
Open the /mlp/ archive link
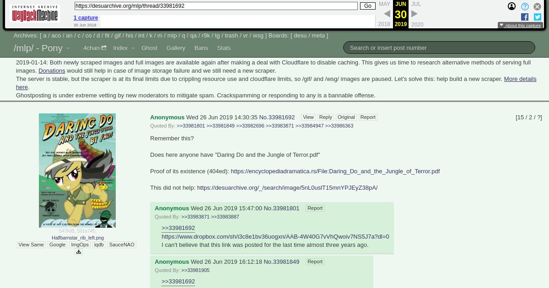click(x=172, y=35)
